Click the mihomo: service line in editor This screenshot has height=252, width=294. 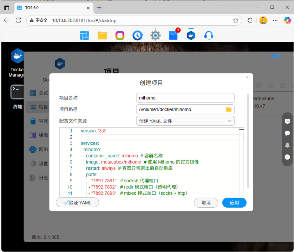click(92, 149)
